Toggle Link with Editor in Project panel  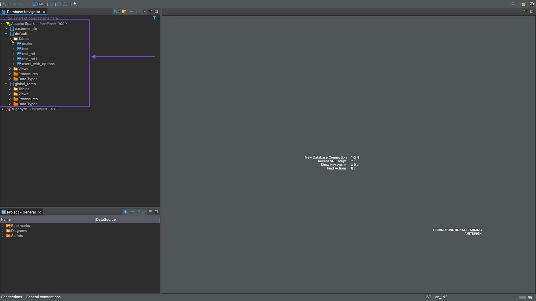click(x=144, y=212)
